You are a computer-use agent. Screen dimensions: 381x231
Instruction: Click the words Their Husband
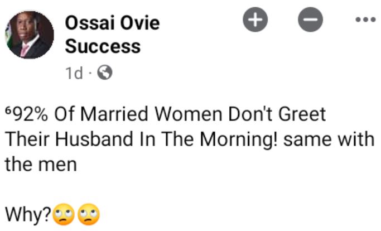60,139
